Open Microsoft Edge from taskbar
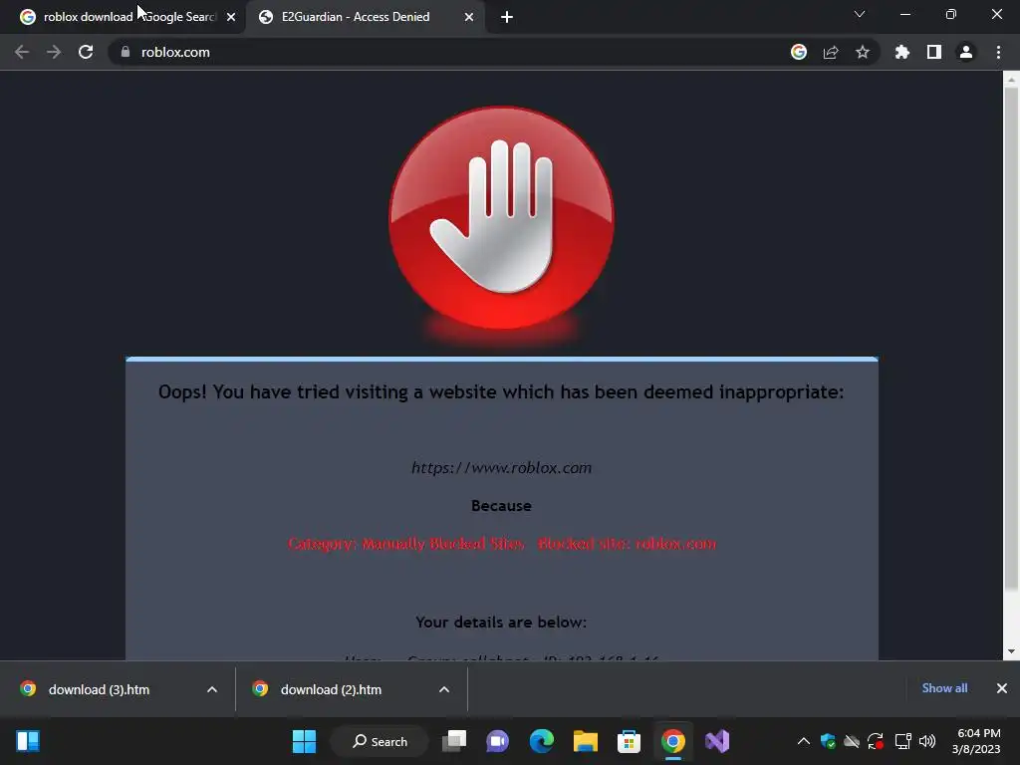Viewport: 1020px width, 765px height. click(x=541, y=741)
